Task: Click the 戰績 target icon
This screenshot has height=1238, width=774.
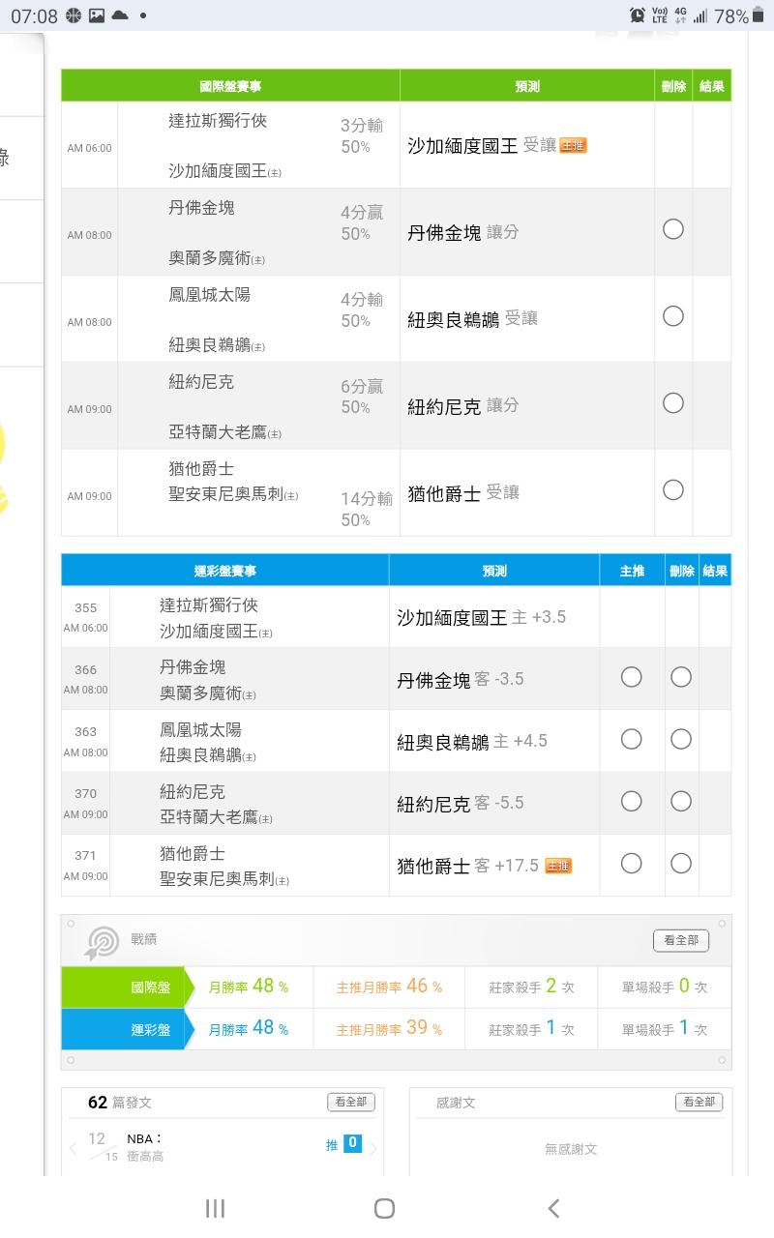Action: point(103,942)
